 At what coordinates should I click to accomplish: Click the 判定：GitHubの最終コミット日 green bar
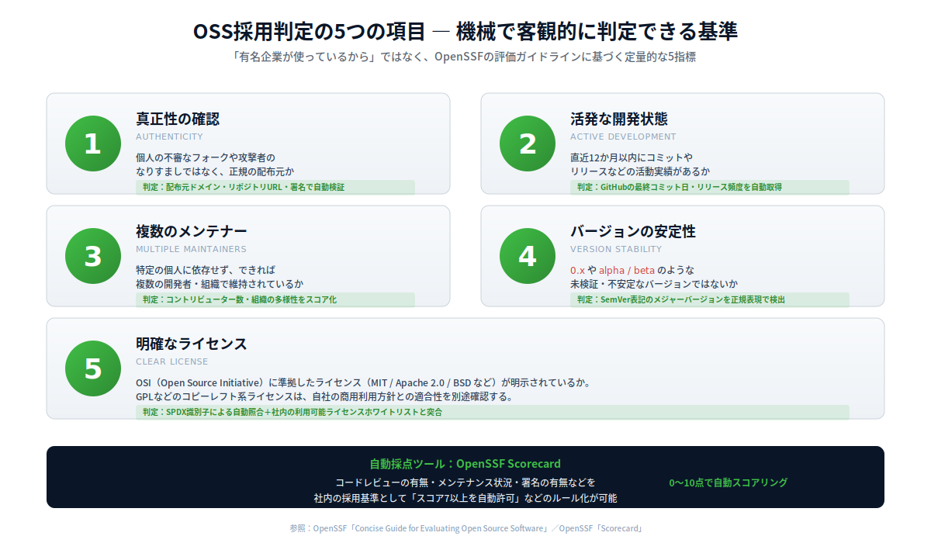[x=710, y=187]
